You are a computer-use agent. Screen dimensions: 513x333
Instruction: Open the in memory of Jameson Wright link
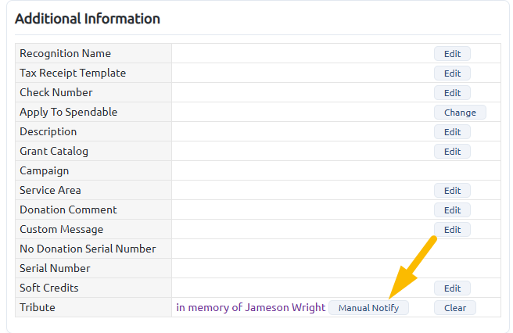[250, 307]
